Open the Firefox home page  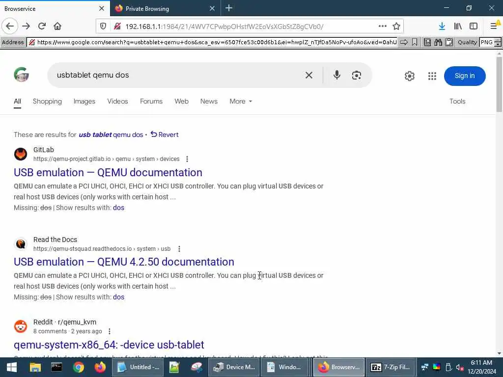57,26
